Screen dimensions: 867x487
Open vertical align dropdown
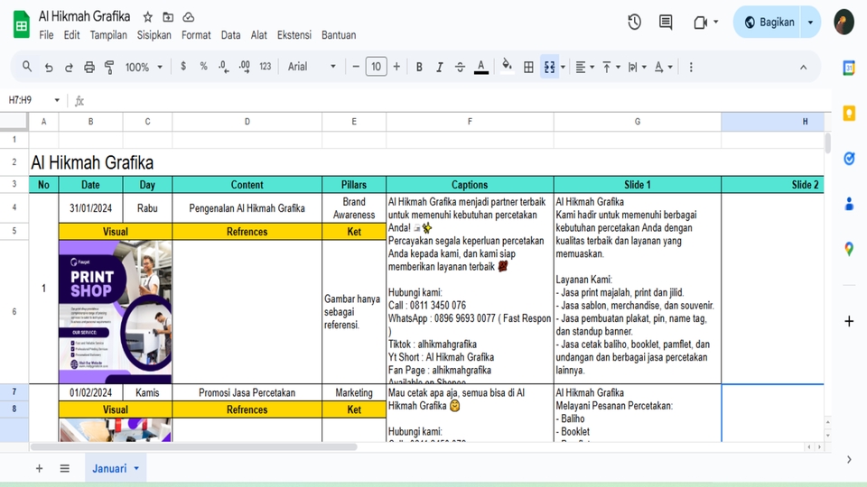611,68
